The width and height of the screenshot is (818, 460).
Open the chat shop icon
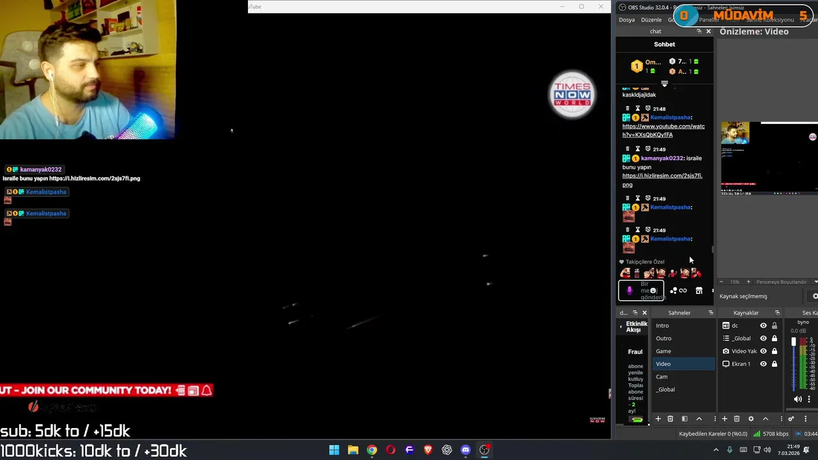(x=699, y=291)
